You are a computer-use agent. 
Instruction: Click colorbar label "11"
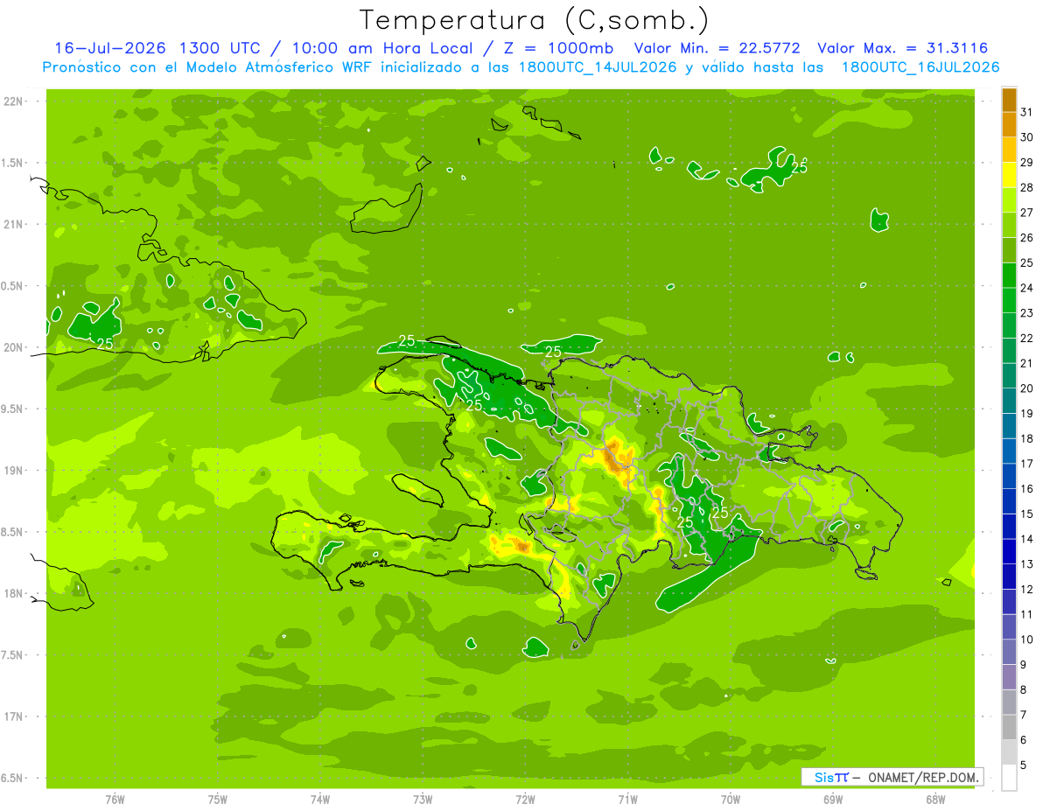coord(1027,614)
